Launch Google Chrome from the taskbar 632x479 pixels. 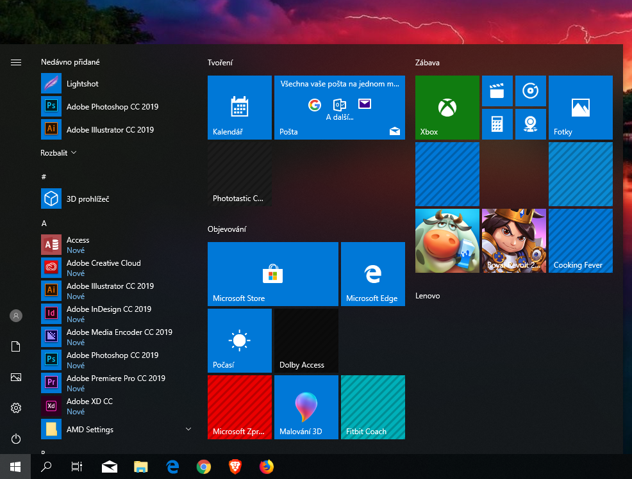[x=204, y=467]
